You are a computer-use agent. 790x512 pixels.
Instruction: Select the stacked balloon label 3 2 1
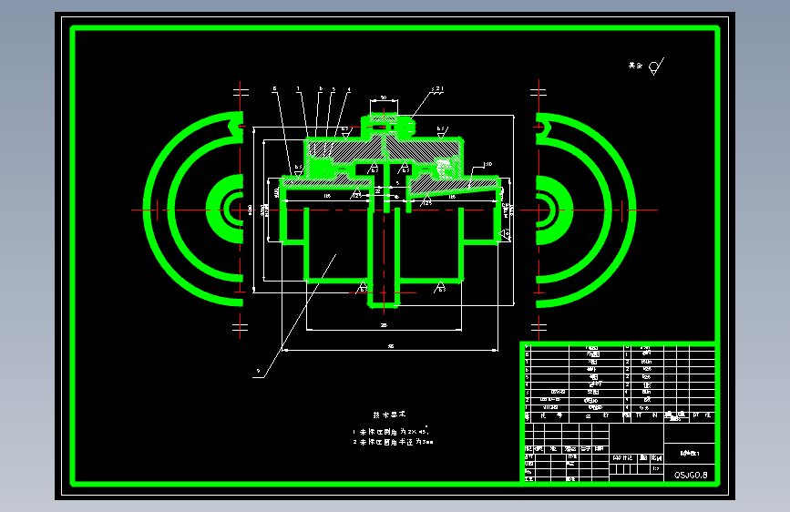pyautogui.click(x=437, y=88)
